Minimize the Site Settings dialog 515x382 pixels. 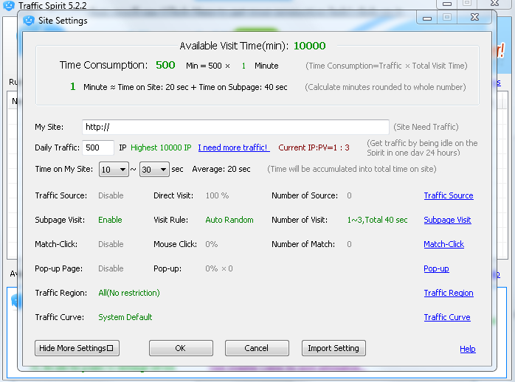click(x=427, y=17)
